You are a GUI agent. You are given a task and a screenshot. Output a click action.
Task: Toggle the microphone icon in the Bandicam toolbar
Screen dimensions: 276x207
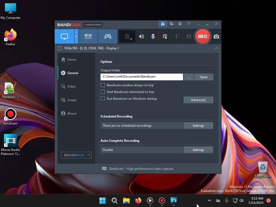point(153,36)
